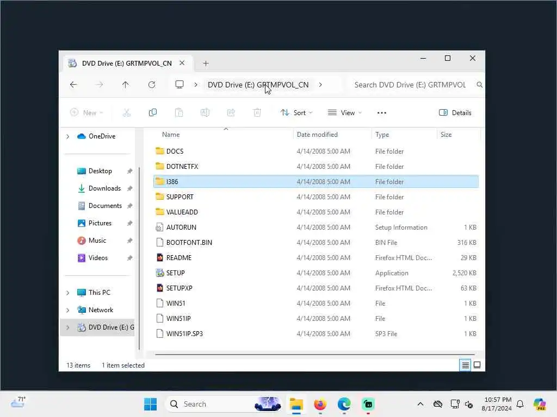This screenshot has height=417, width=557.
Task: Expand the DVD Drive (E:) tree node
Action: coord(67,327)
